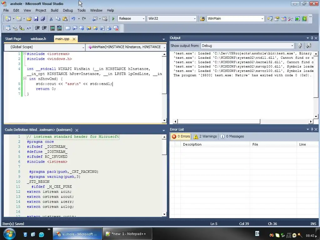Uncomment the selected lines icon
Image resolution: width=320 pixels, height=240 pixels.
click(59, 28)
